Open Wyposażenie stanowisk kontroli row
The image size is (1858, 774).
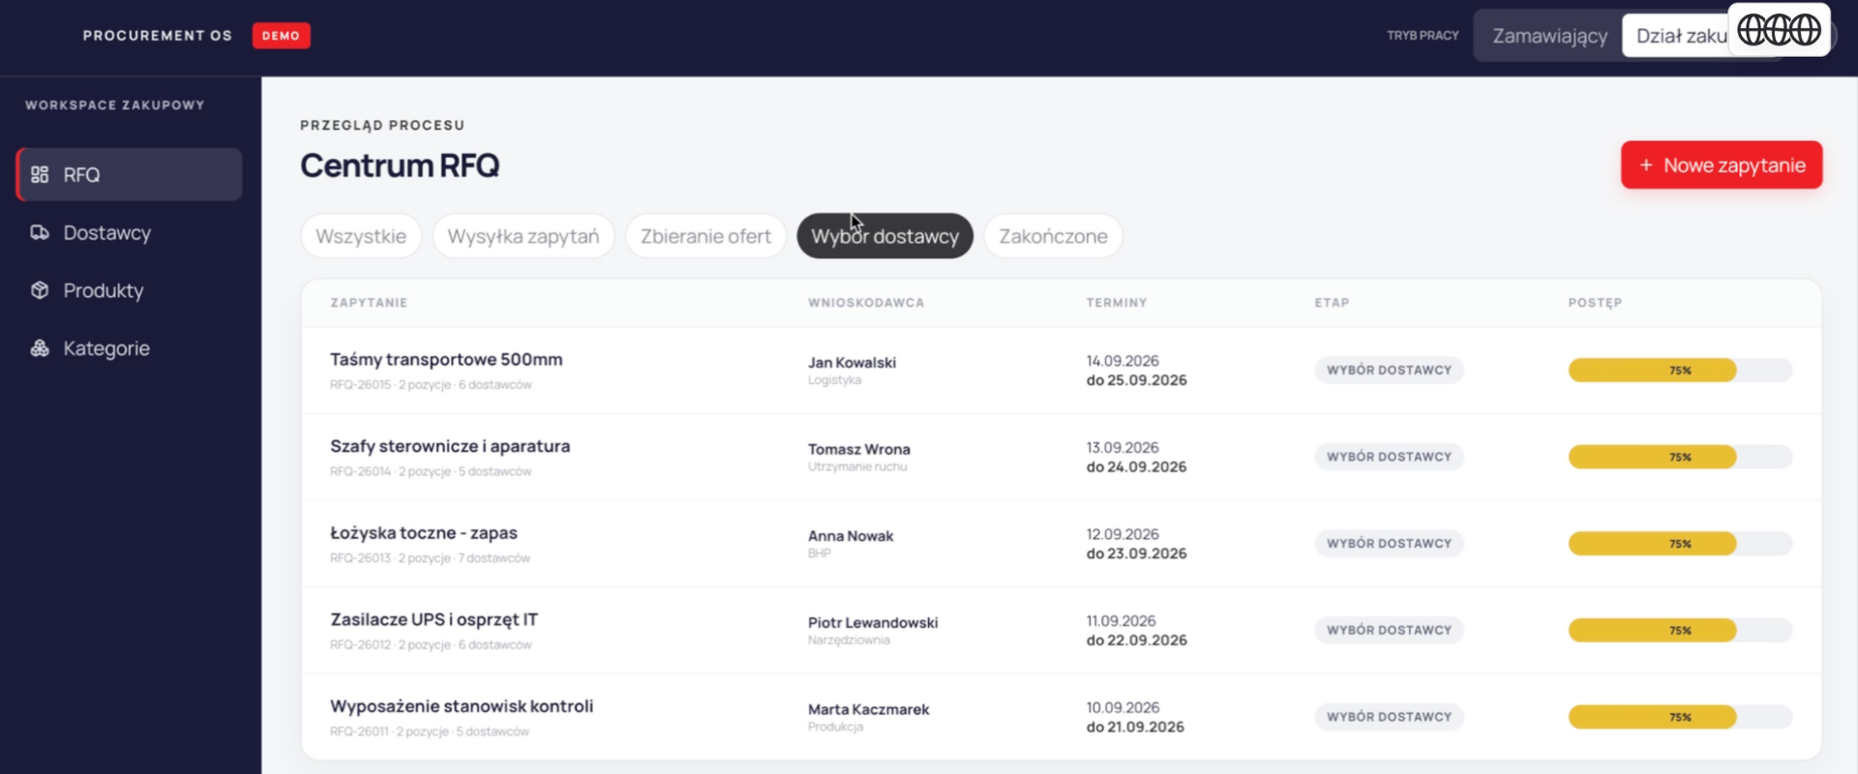[x=1061, y=717]
